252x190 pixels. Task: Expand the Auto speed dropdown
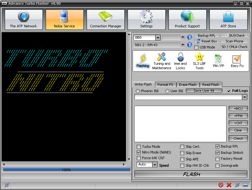pyautogui.click(x=155, y=165)
